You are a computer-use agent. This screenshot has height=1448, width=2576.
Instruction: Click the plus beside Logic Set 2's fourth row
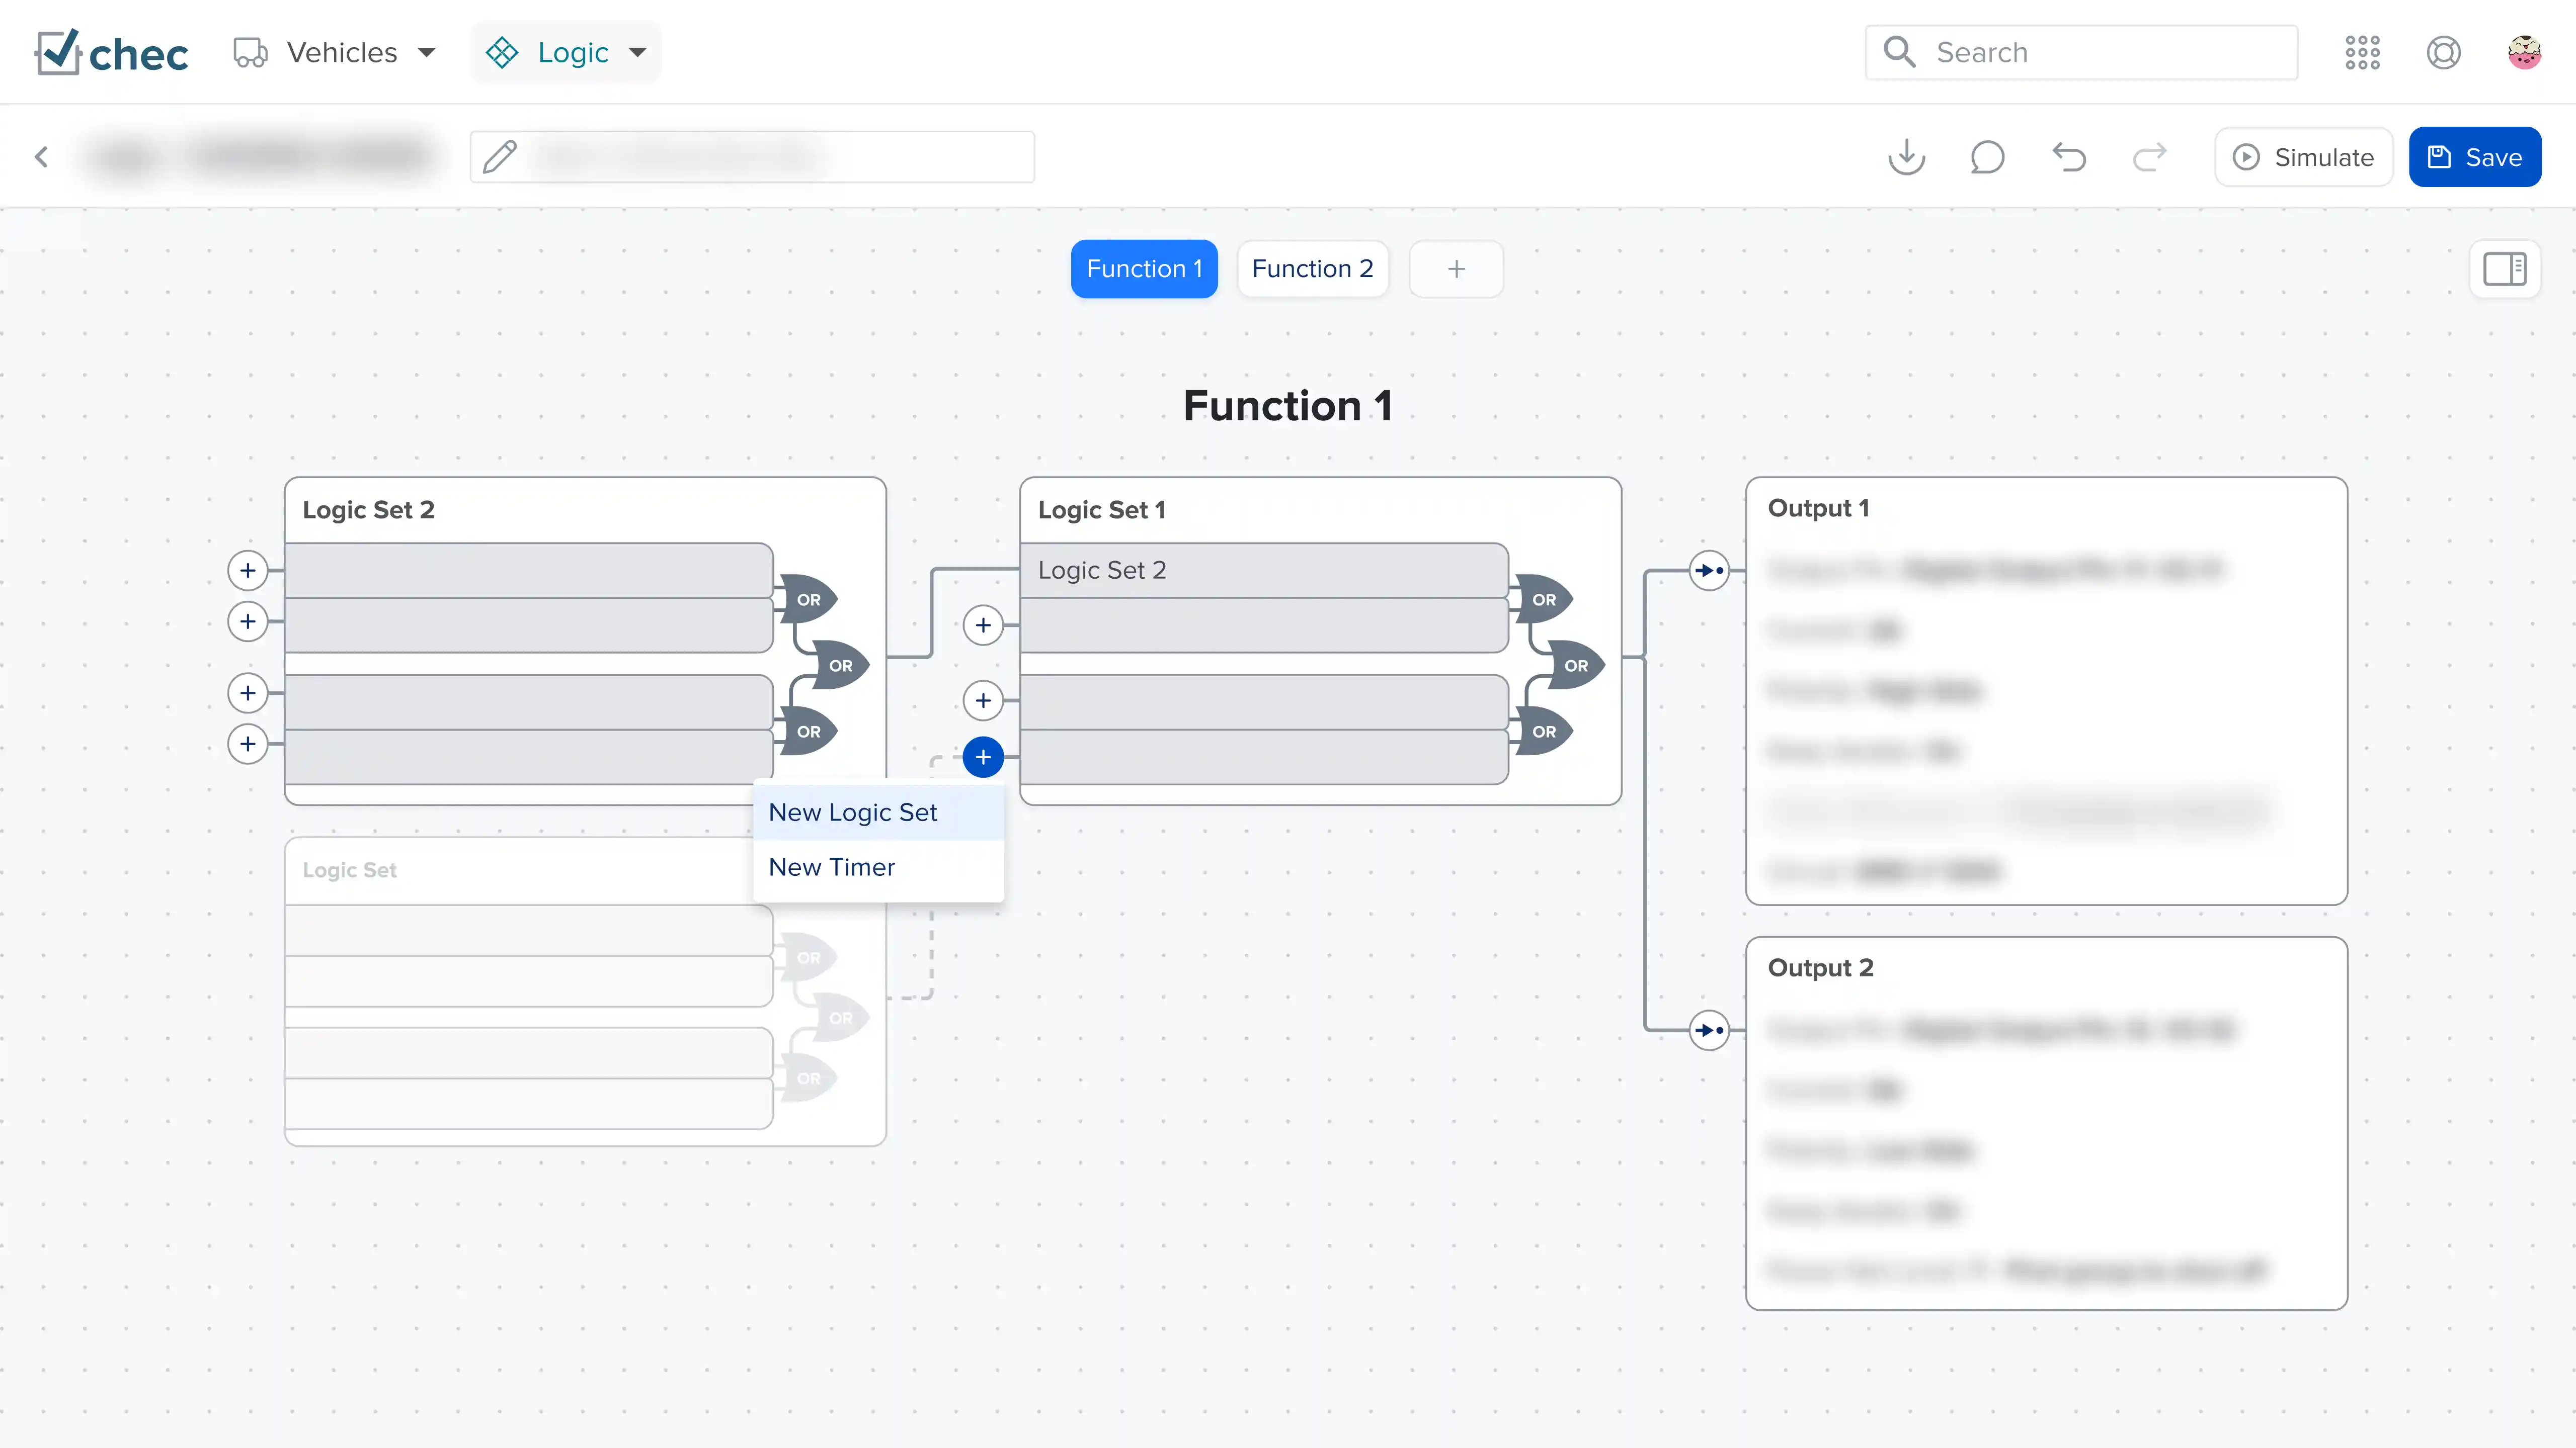(248, 744)
